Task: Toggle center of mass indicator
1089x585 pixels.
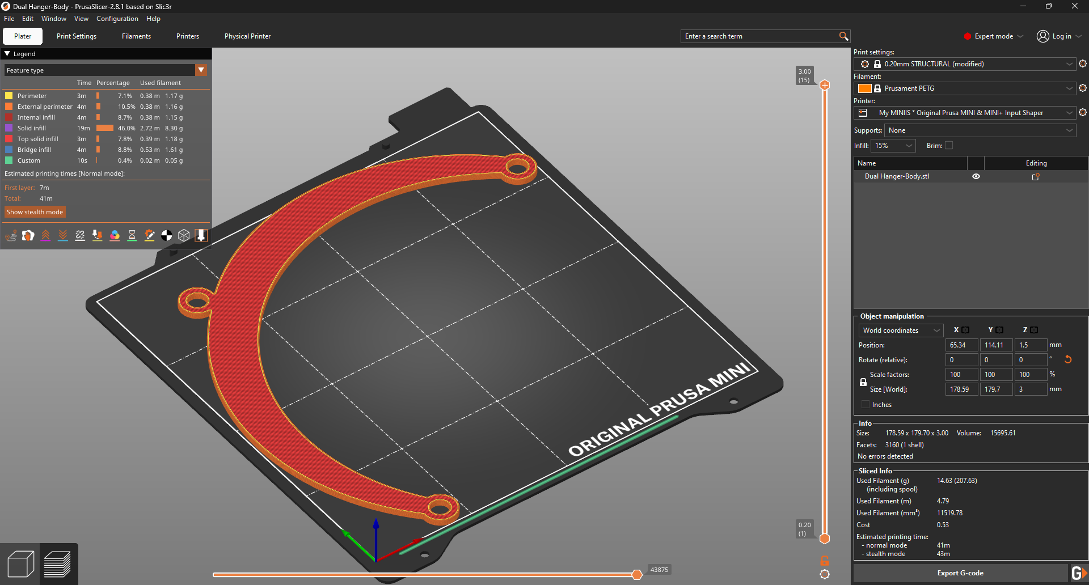Action: tap(166, 235)
